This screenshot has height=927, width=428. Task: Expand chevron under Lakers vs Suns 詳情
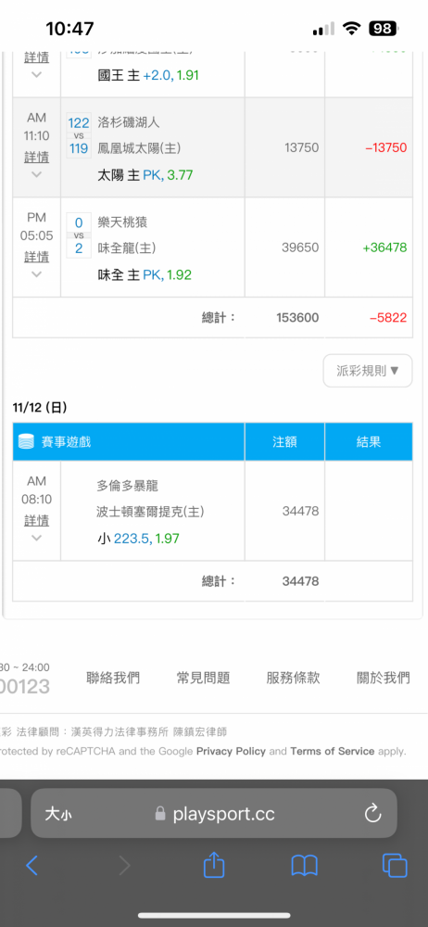(x=37, y=174)
